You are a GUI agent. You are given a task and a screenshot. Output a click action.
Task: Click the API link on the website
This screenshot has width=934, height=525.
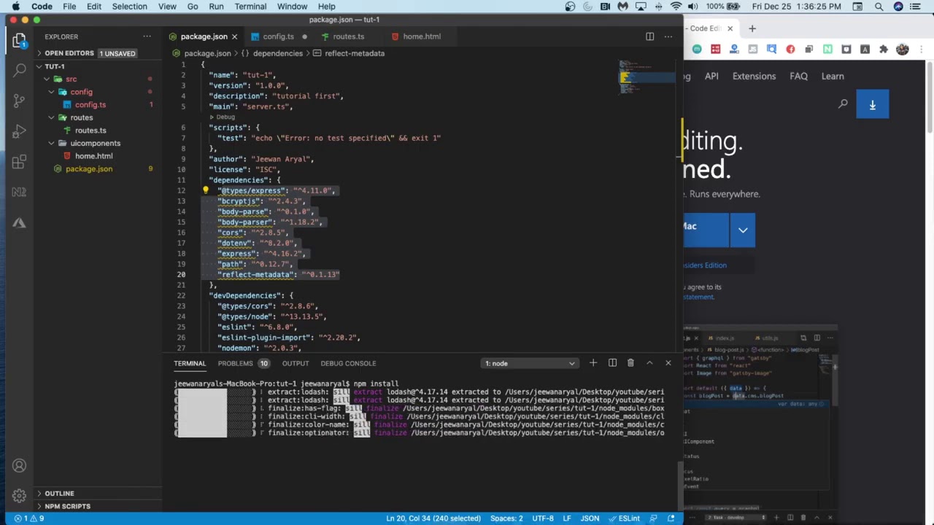tap(711, 76)
